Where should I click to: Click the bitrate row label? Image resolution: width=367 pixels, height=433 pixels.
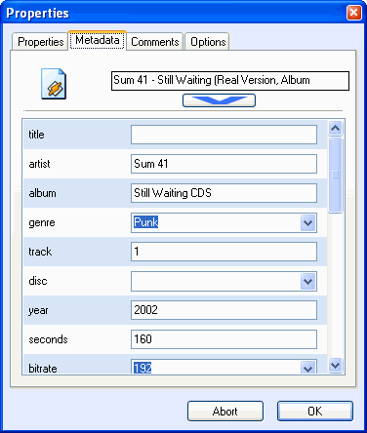click(43, 369)
